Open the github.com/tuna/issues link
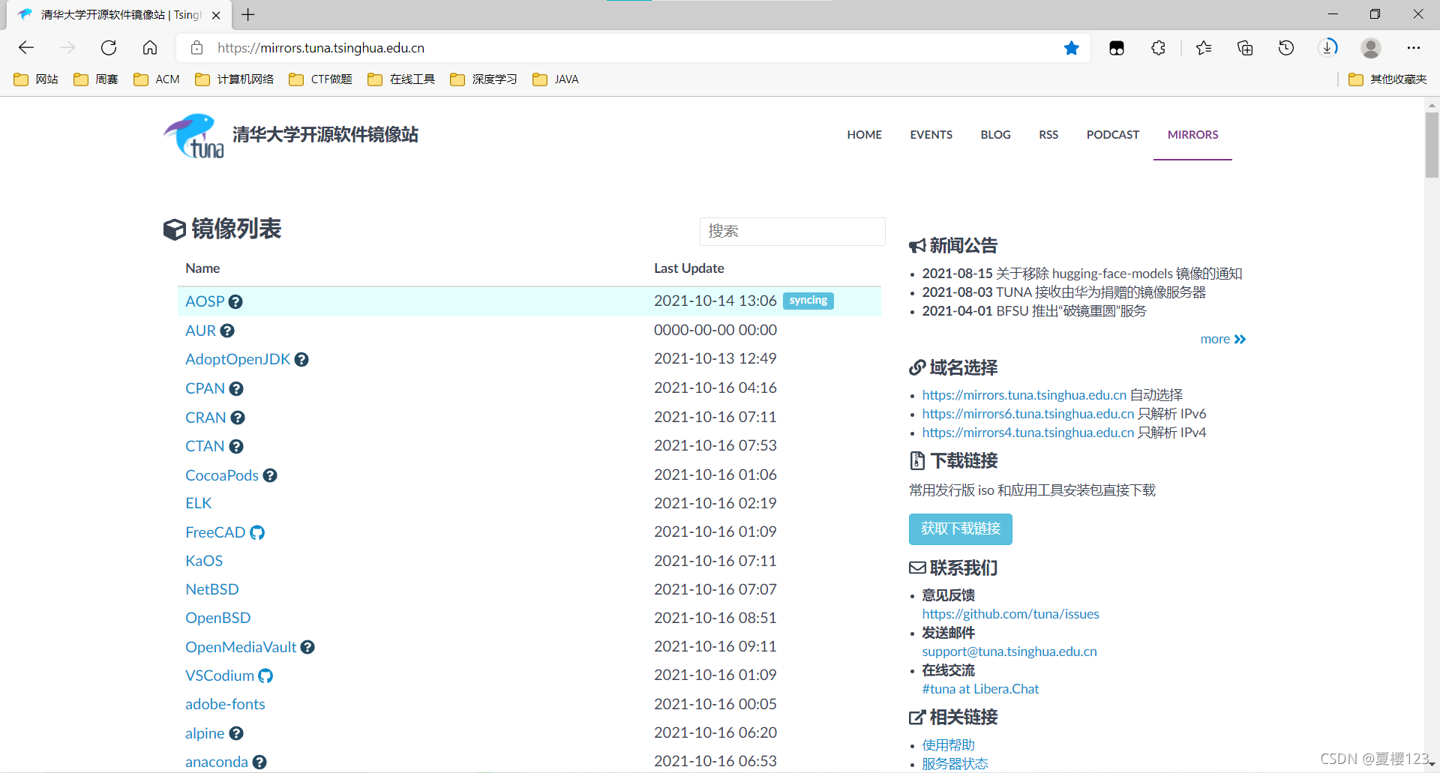This screenshot has height=773, width=1440. 1010,614
